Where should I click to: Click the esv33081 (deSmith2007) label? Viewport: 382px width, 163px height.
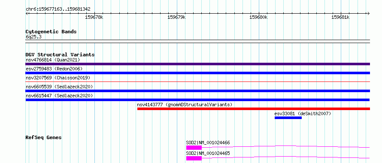tap(303, 114)
